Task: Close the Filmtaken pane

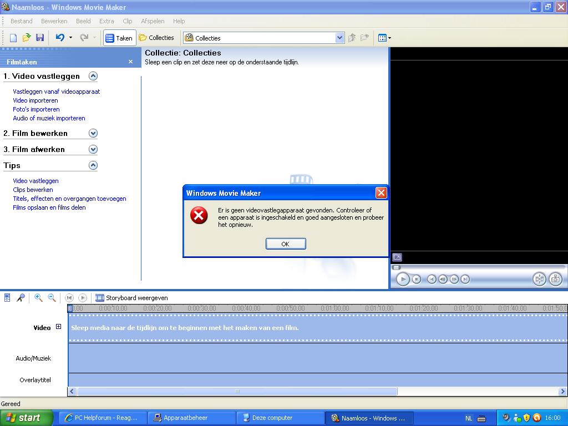Action: tap(130, 62)
